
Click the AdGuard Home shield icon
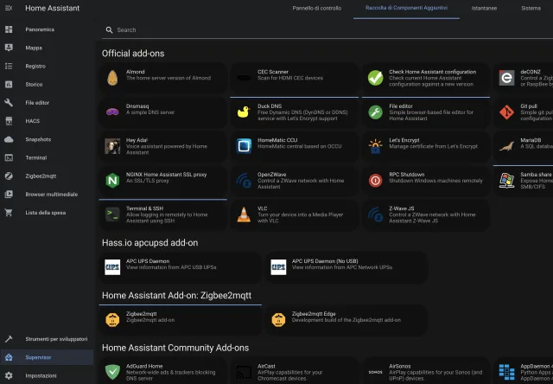tap(112, 372)
